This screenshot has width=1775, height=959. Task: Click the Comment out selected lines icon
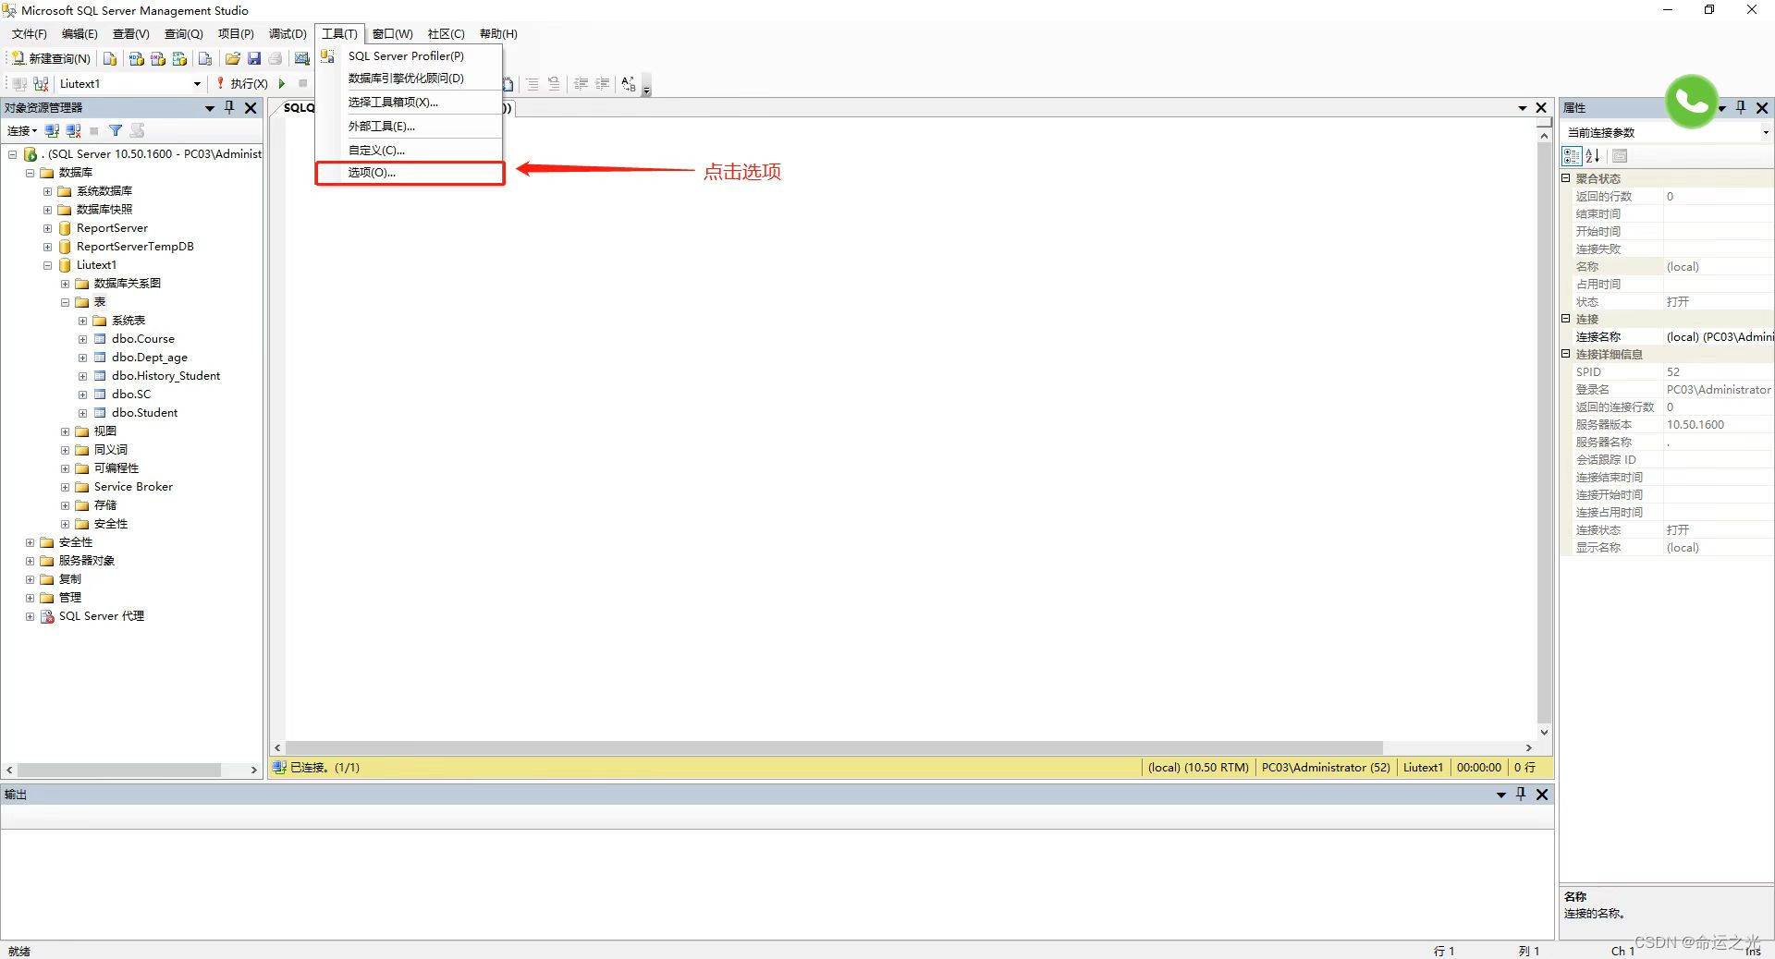pyautogui.click(x=532, y=83)
